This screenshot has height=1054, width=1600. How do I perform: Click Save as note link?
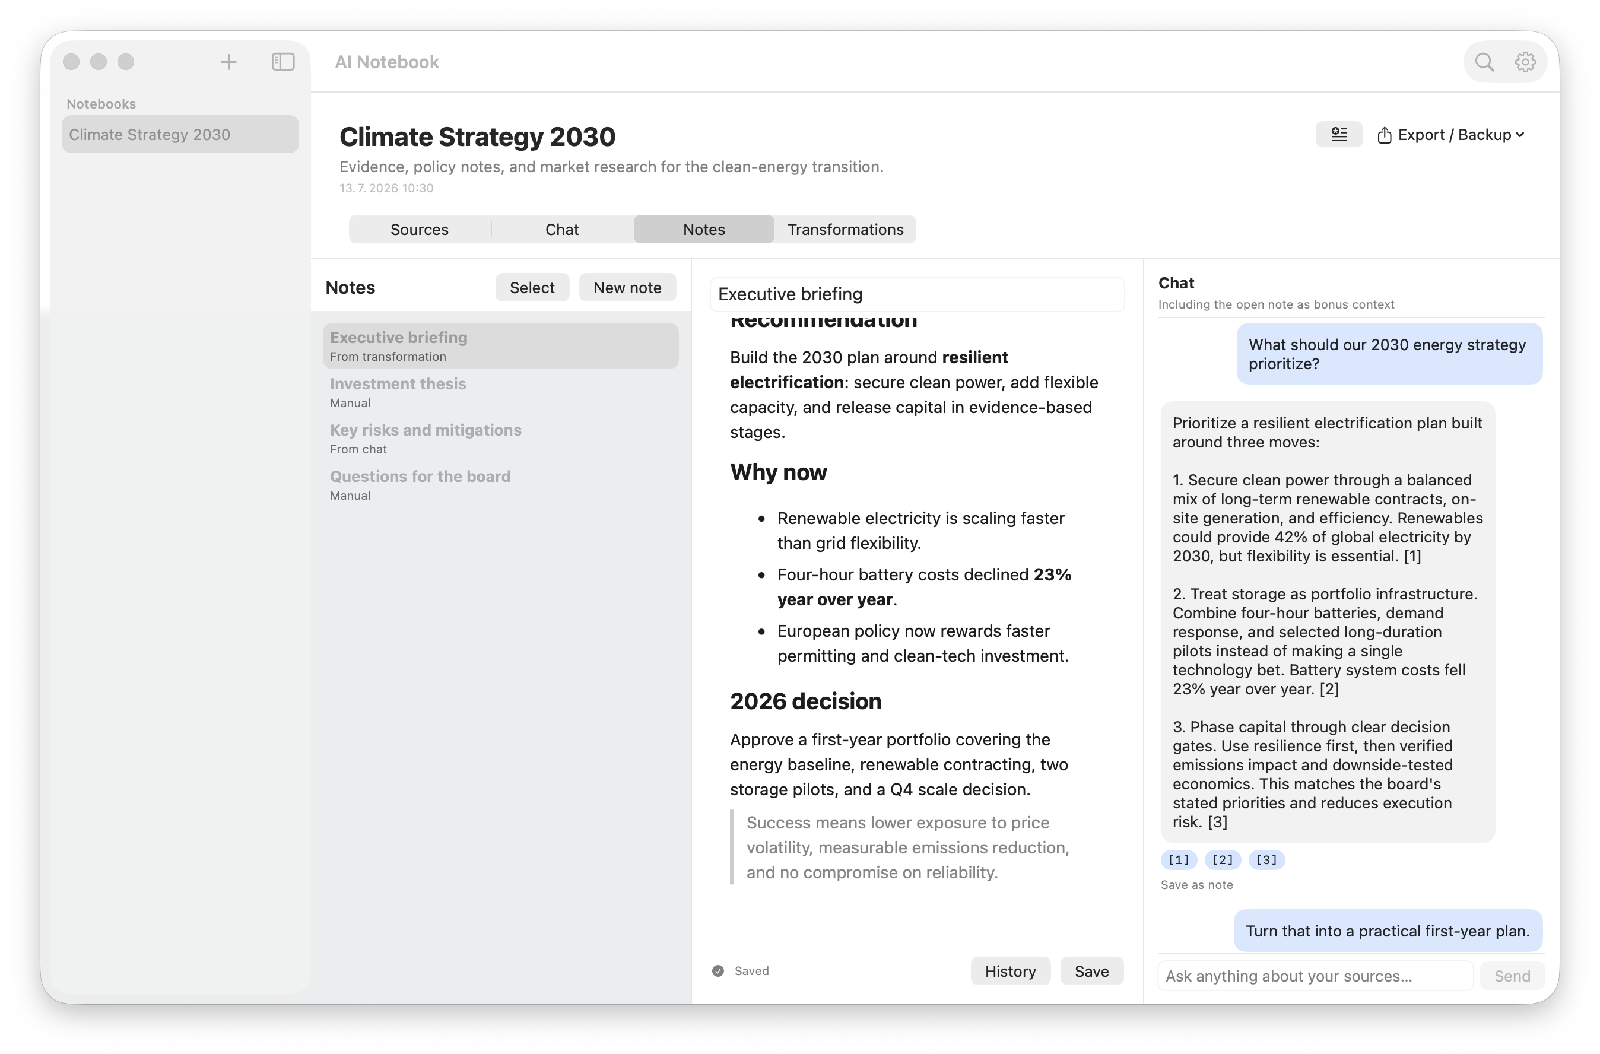pos(1196,885)
